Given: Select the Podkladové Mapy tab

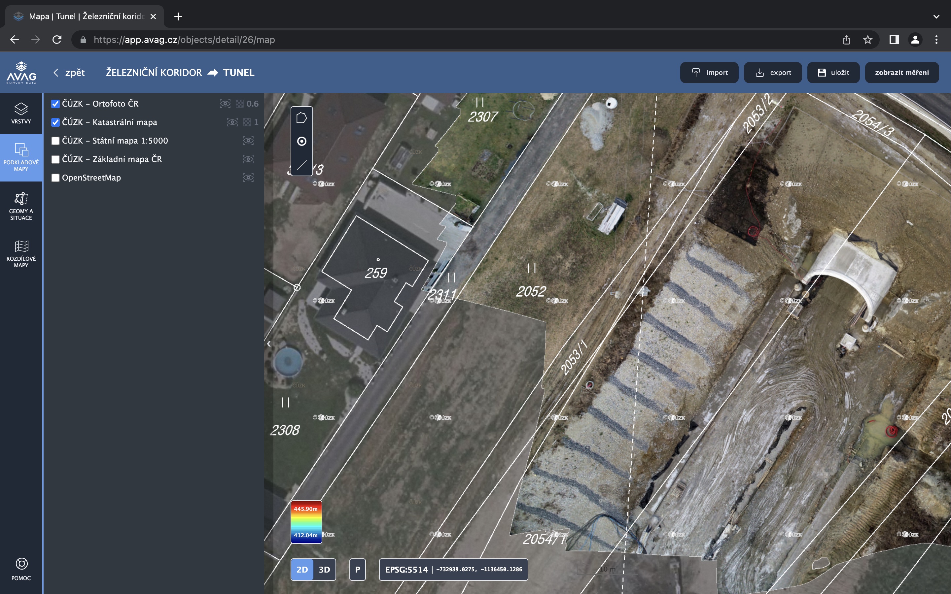Looking at the screenshot, I should pos(21,158).
